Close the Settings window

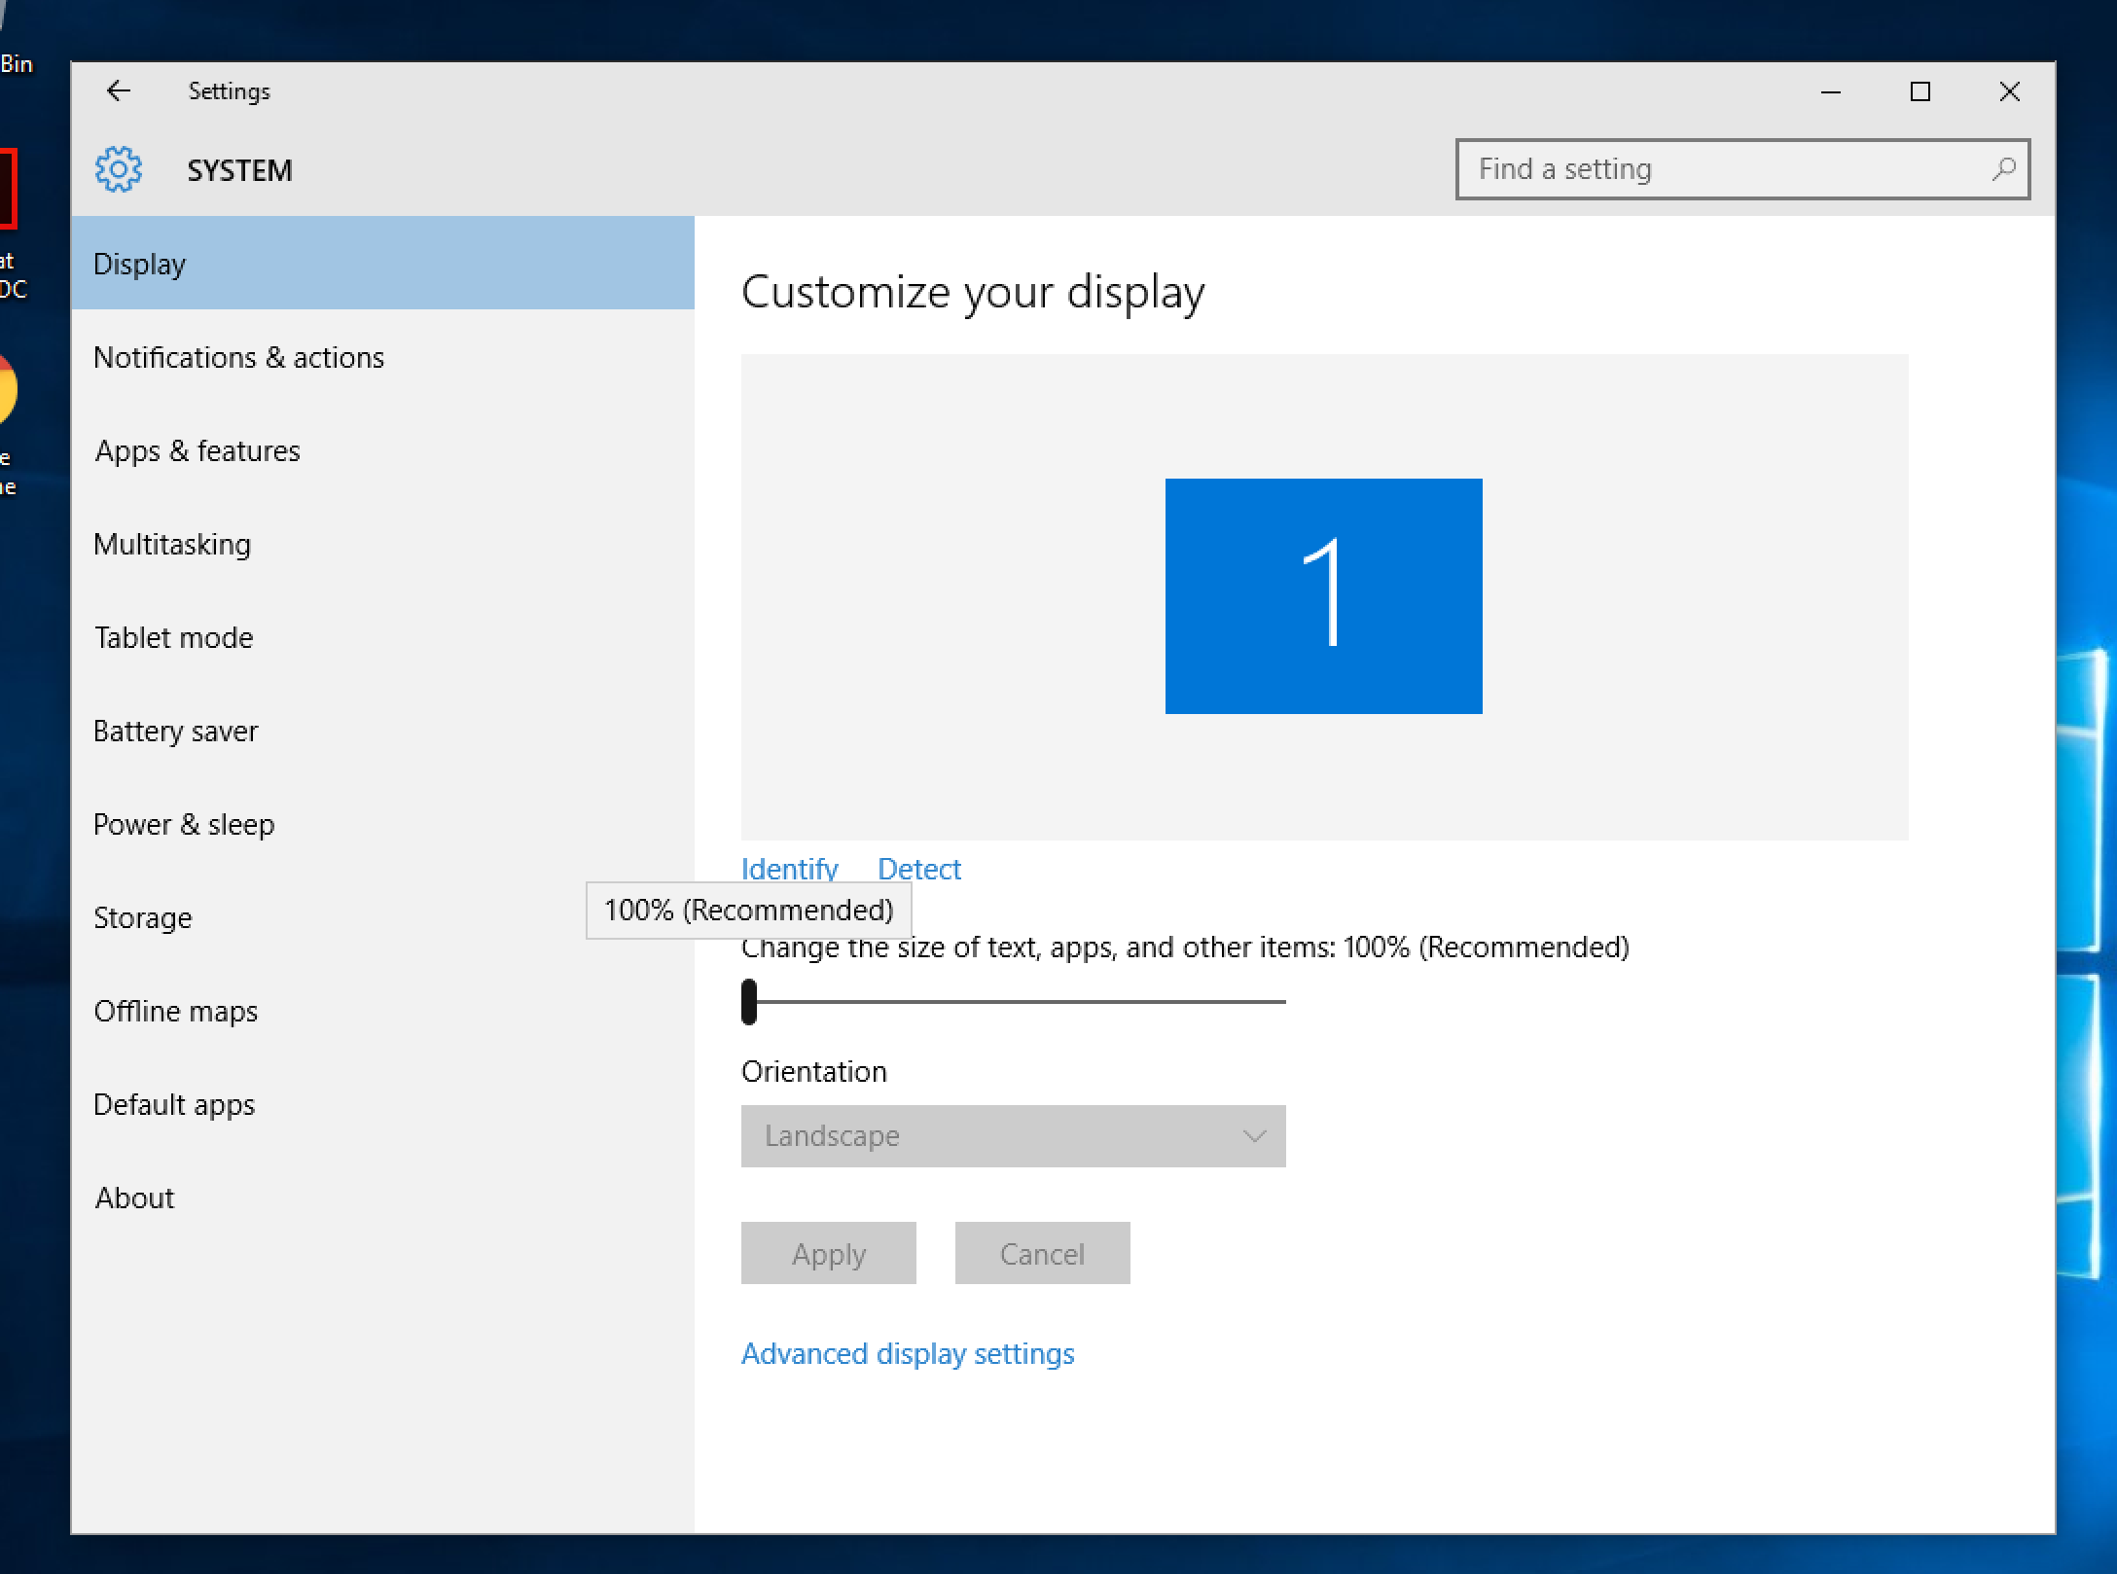click(x=2009, y=91)
